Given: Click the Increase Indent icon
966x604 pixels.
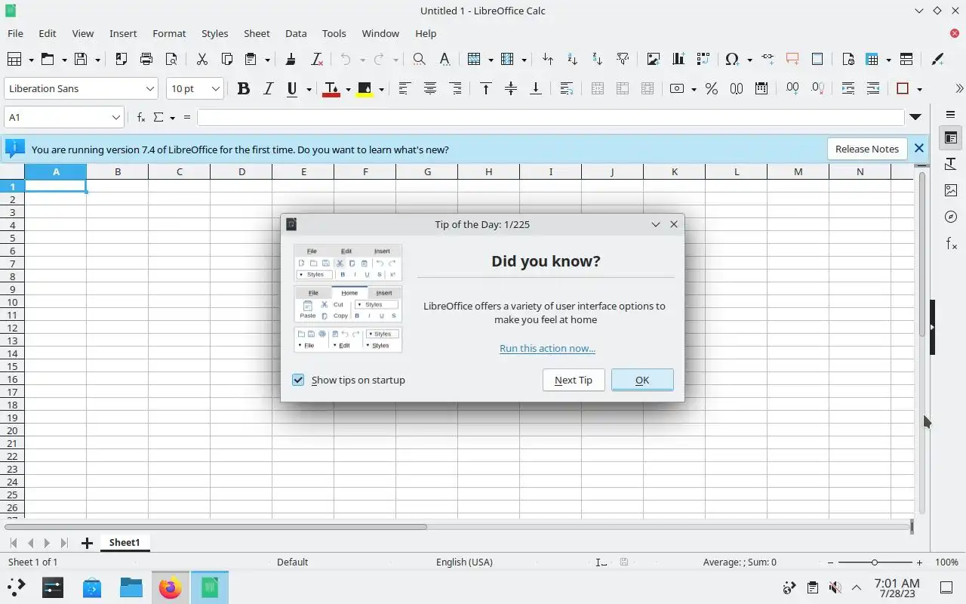Looking at the screenshot, I should click(x=848, y=88).
